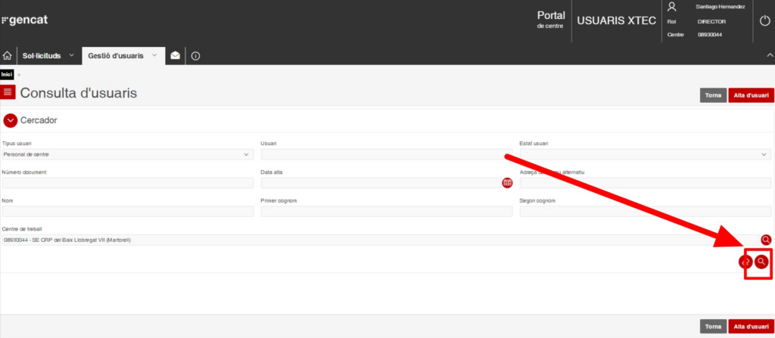This screenshot has width=775, height=338.
Task: Open the red hamburger menu icon
Action: point(8,92)
